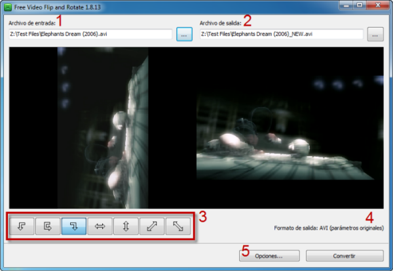The image size is (393, 271).
Task: Close the Free Video Flip and Rotate window
Action: [x=378, y=5]
